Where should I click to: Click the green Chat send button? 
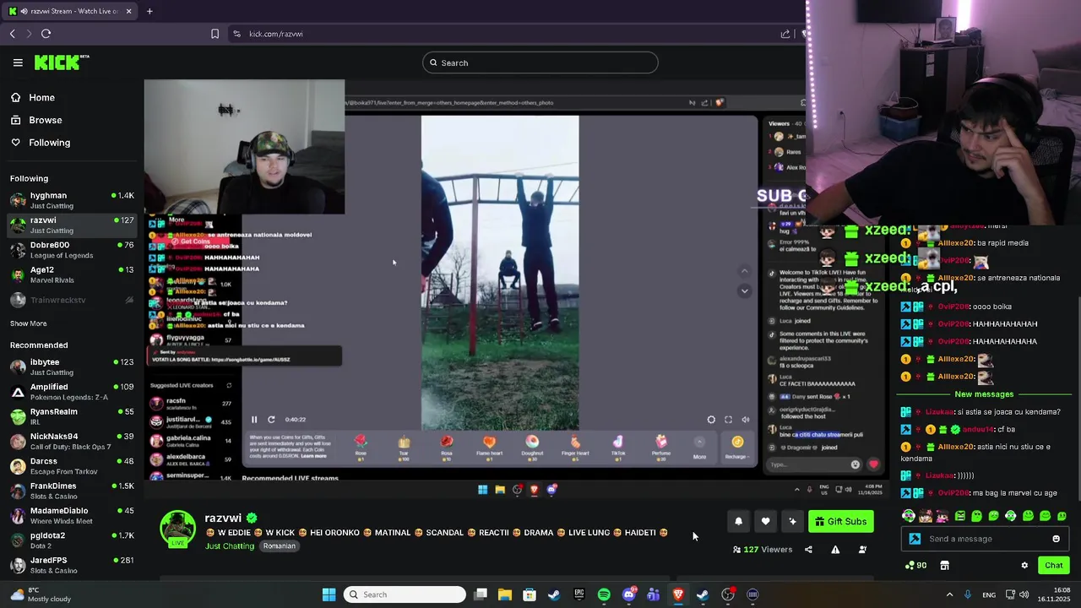coord(1054,566)
